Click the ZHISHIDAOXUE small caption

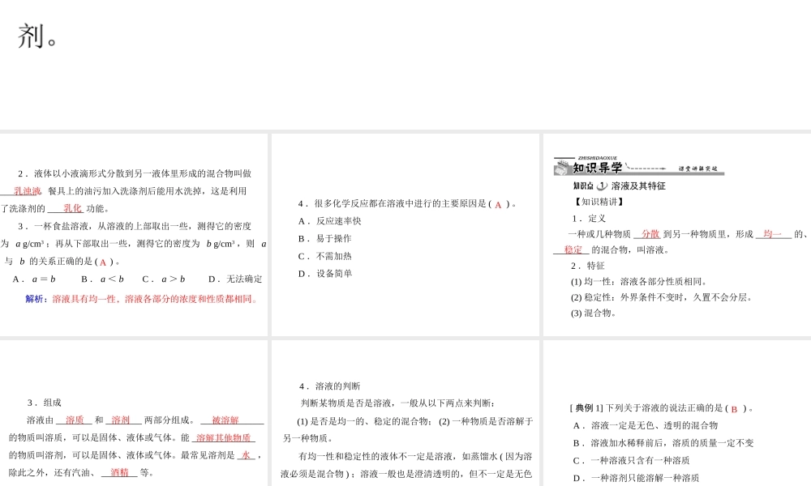[x=598, y=158]
